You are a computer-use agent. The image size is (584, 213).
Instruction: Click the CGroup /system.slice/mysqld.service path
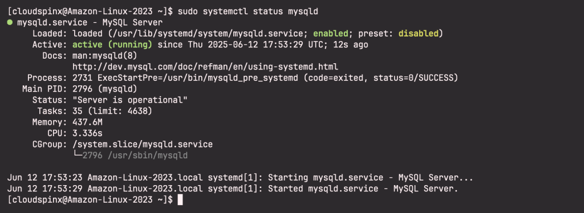[142, 144]
